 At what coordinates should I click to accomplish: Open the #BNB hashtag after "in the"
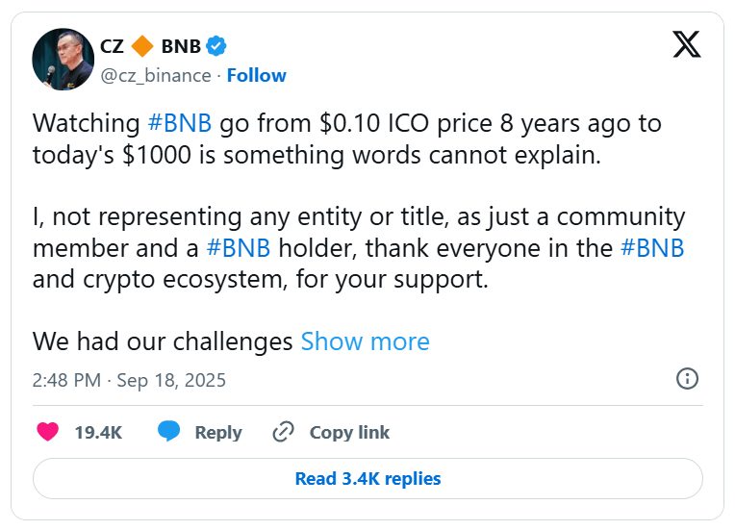pyautogui.click(x=651, y=248)
